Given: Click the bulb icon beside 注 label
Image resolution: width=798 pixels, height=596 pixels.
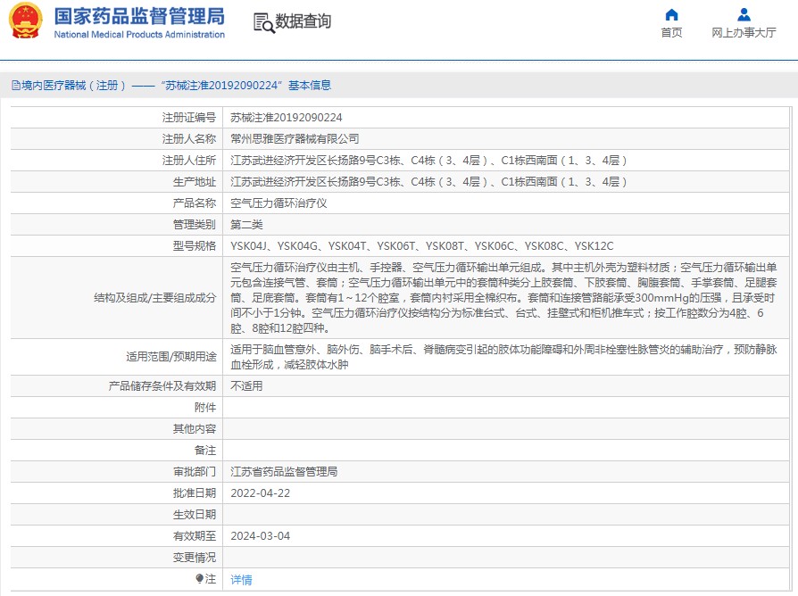Looking at the screenshot, I should [200, 579].
